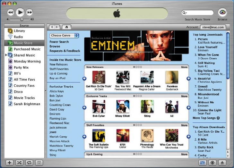234x168 pixels.
Task: Open the Choose Genre dropdown
Action: coord(64,36)
